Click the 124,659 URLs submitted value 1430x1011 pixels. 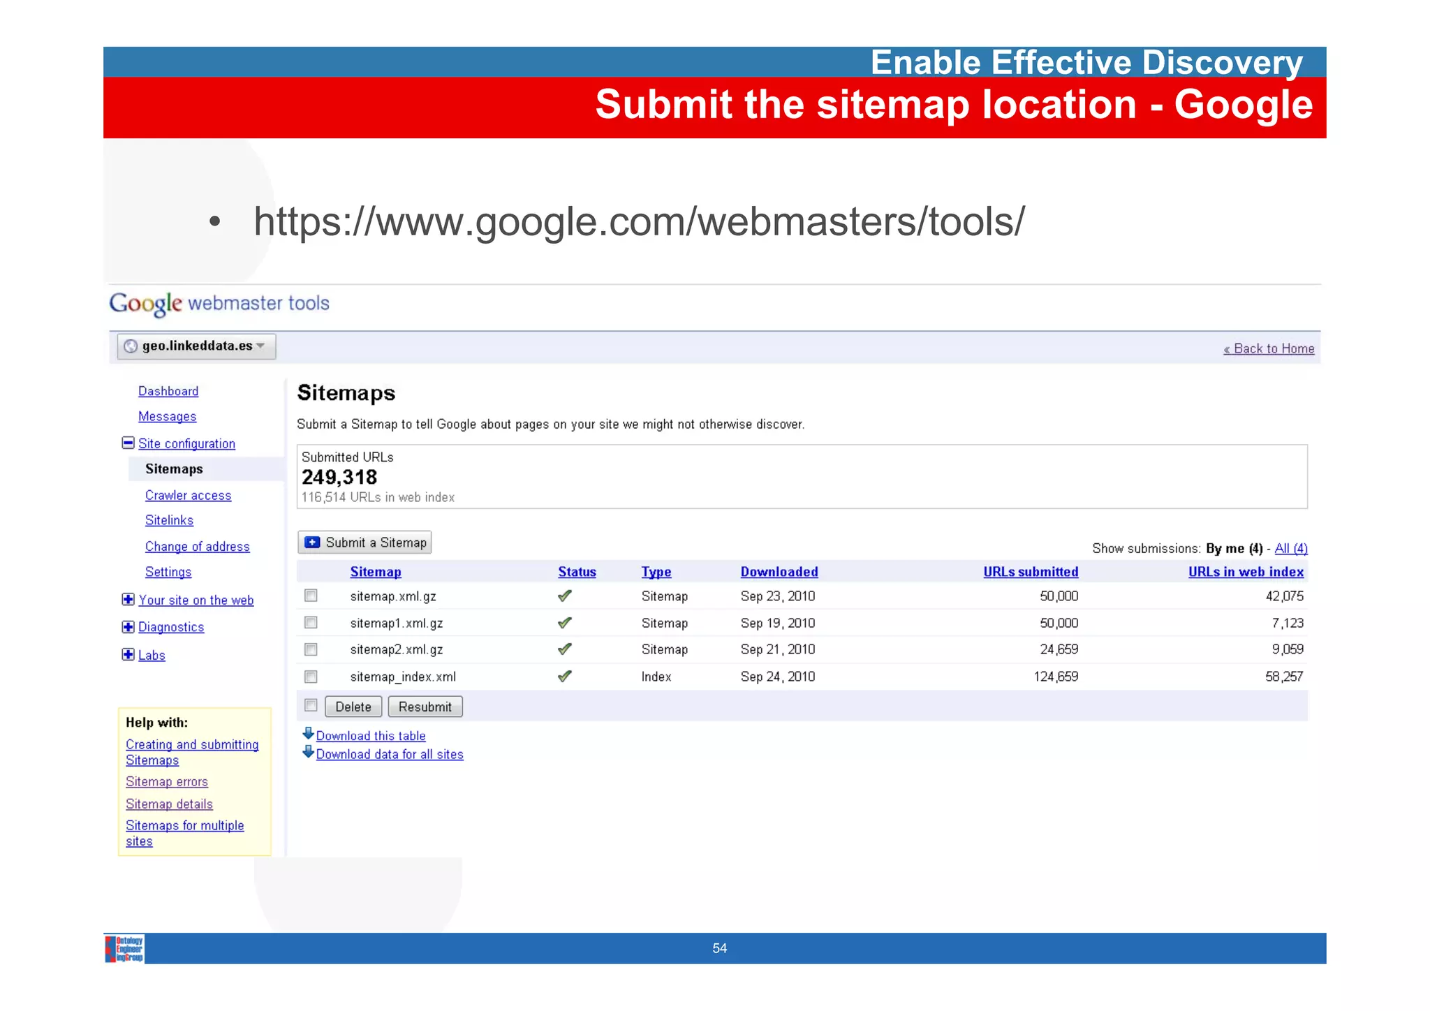(x=1056, y=677)
